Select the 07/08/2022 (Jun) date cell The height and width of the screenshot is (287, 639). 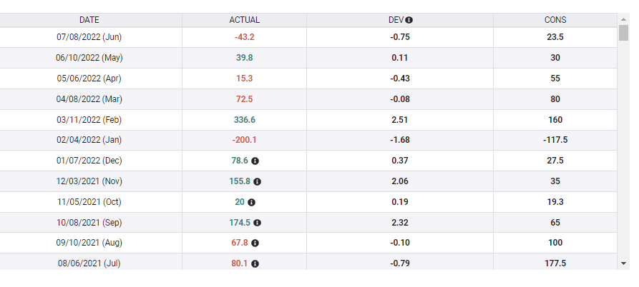pyautogui.click(x=89, y=37)
